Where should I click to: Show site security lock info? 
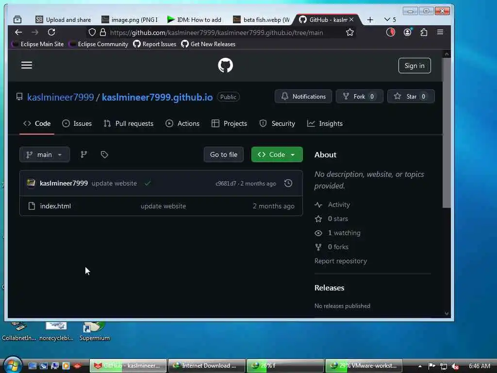coord(103,33)
